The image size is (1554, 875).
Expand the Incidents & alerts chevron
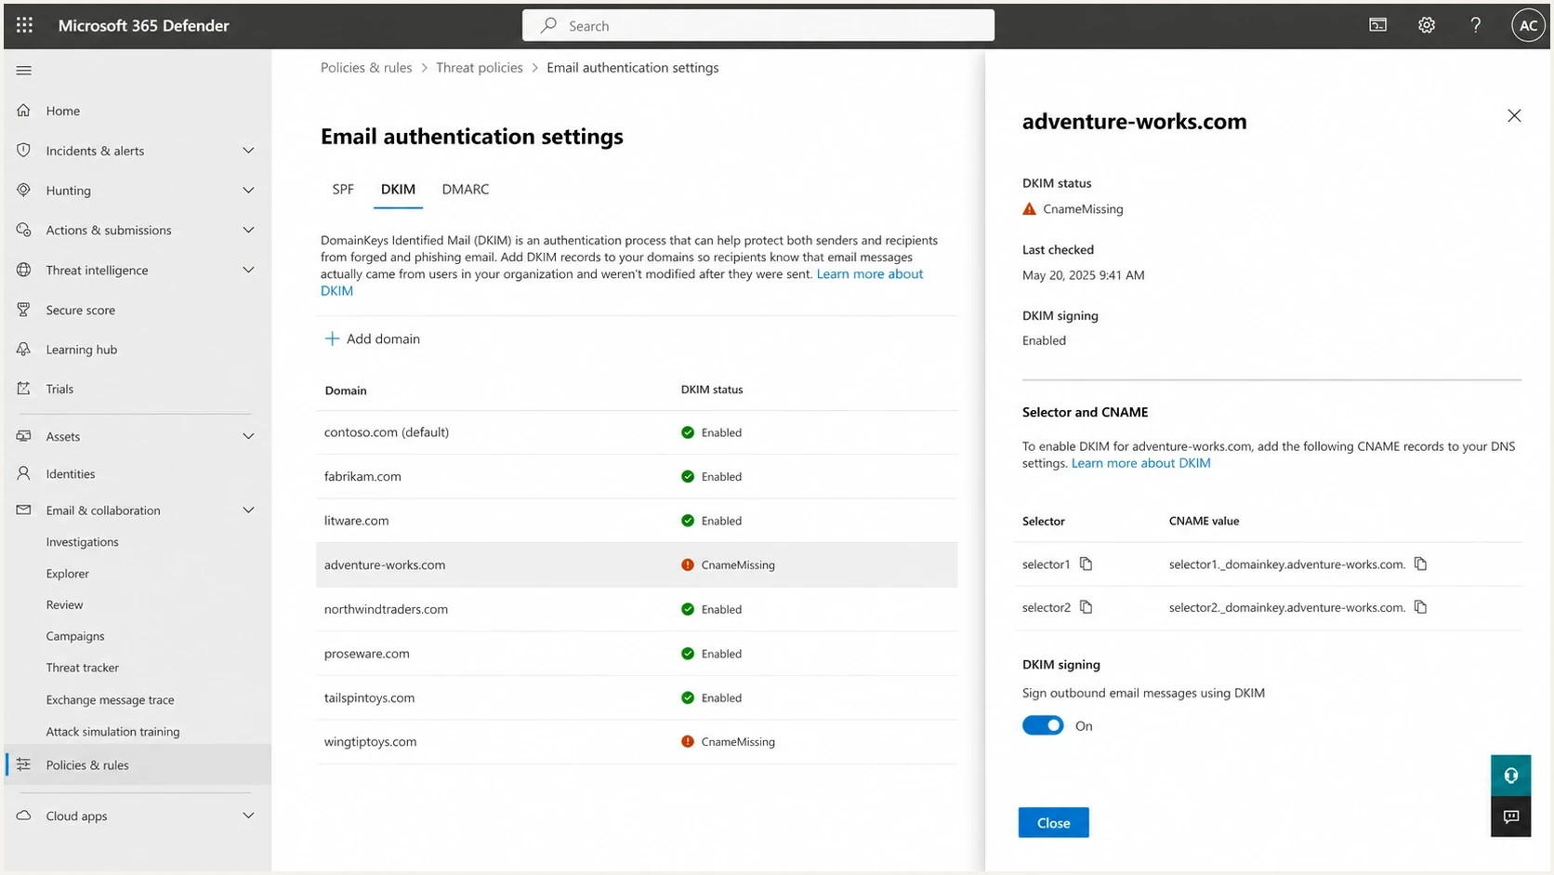pyautogui.click(x=248, y=151)
